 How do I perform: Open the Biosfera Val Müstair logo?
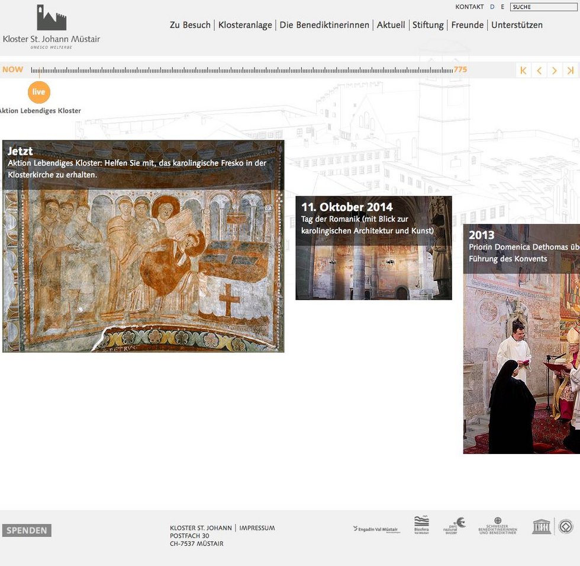pyautogui.click(x=421, y=525)
